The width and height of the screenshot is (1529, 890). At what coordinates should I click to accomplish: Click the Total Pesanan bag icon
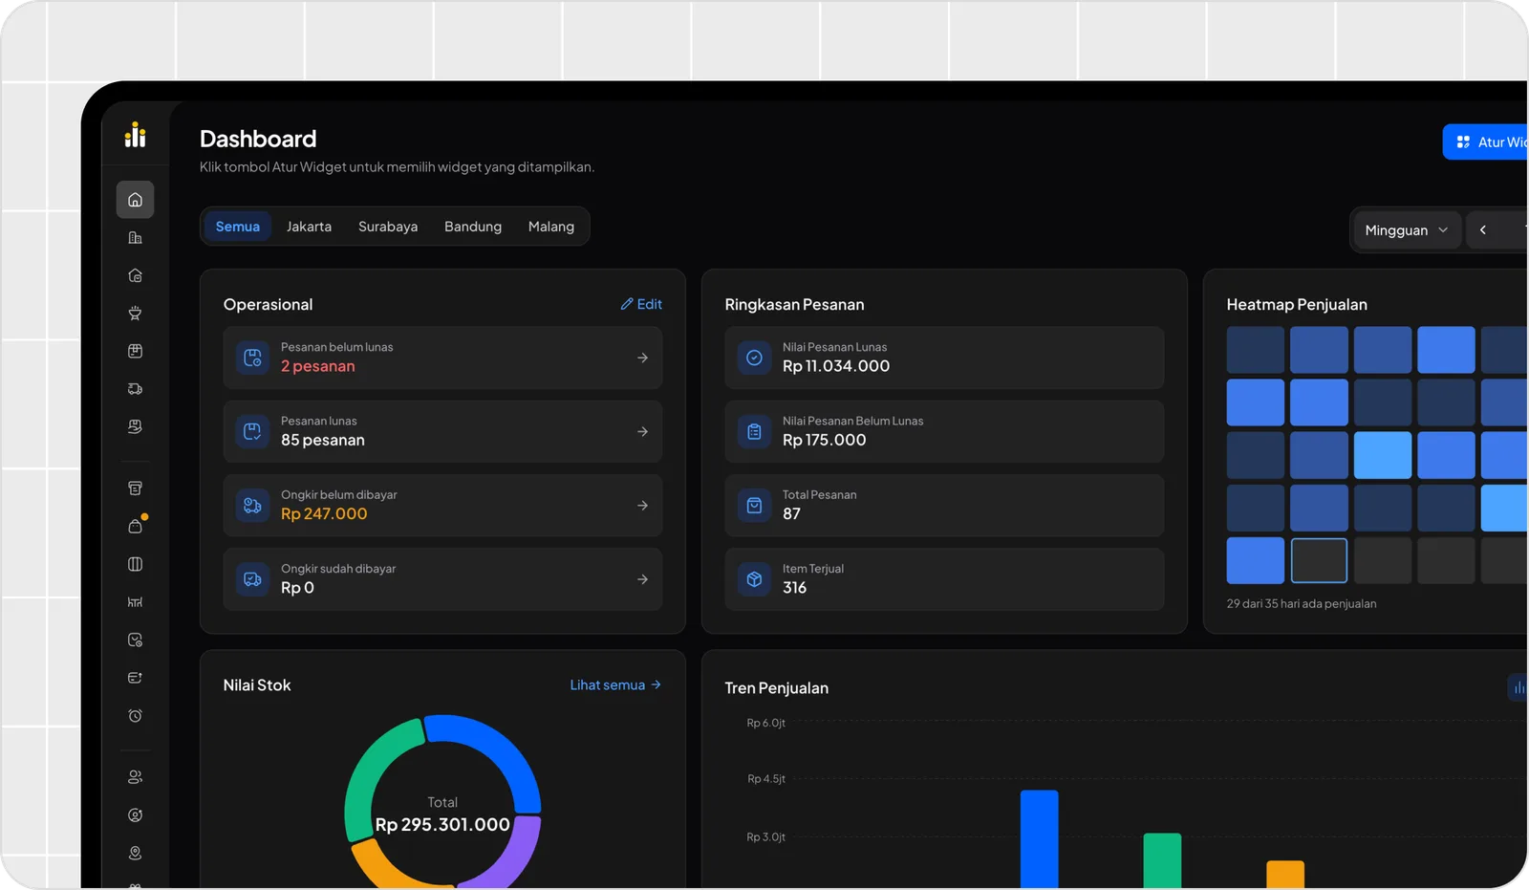click(x=754, y=506)
